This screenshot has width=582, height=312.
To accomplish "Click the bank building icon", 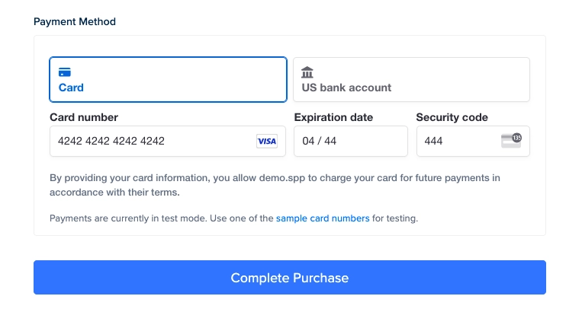I will click(x=307, y=72).
